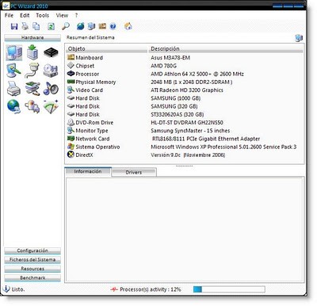Select the Sistema Operativo row
Screen dimensions: 317x306
pos(184,147)
